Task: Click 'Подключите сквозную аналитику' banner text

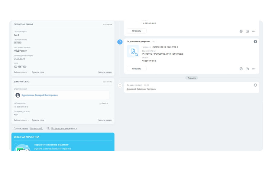Action: [x=51, y=145]
